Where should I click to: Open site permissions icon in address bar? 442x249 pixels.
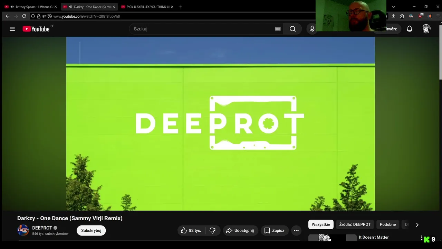pos(44,16)
